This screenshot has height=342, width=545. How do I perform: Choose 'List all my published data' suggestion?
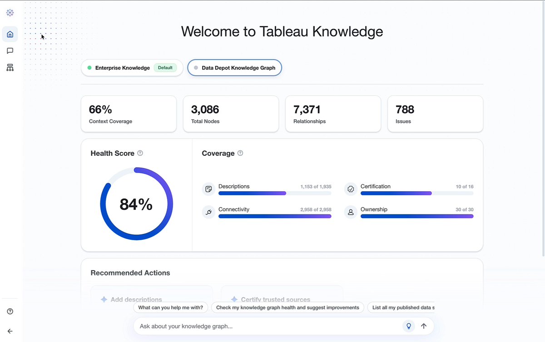pos(401,307)
